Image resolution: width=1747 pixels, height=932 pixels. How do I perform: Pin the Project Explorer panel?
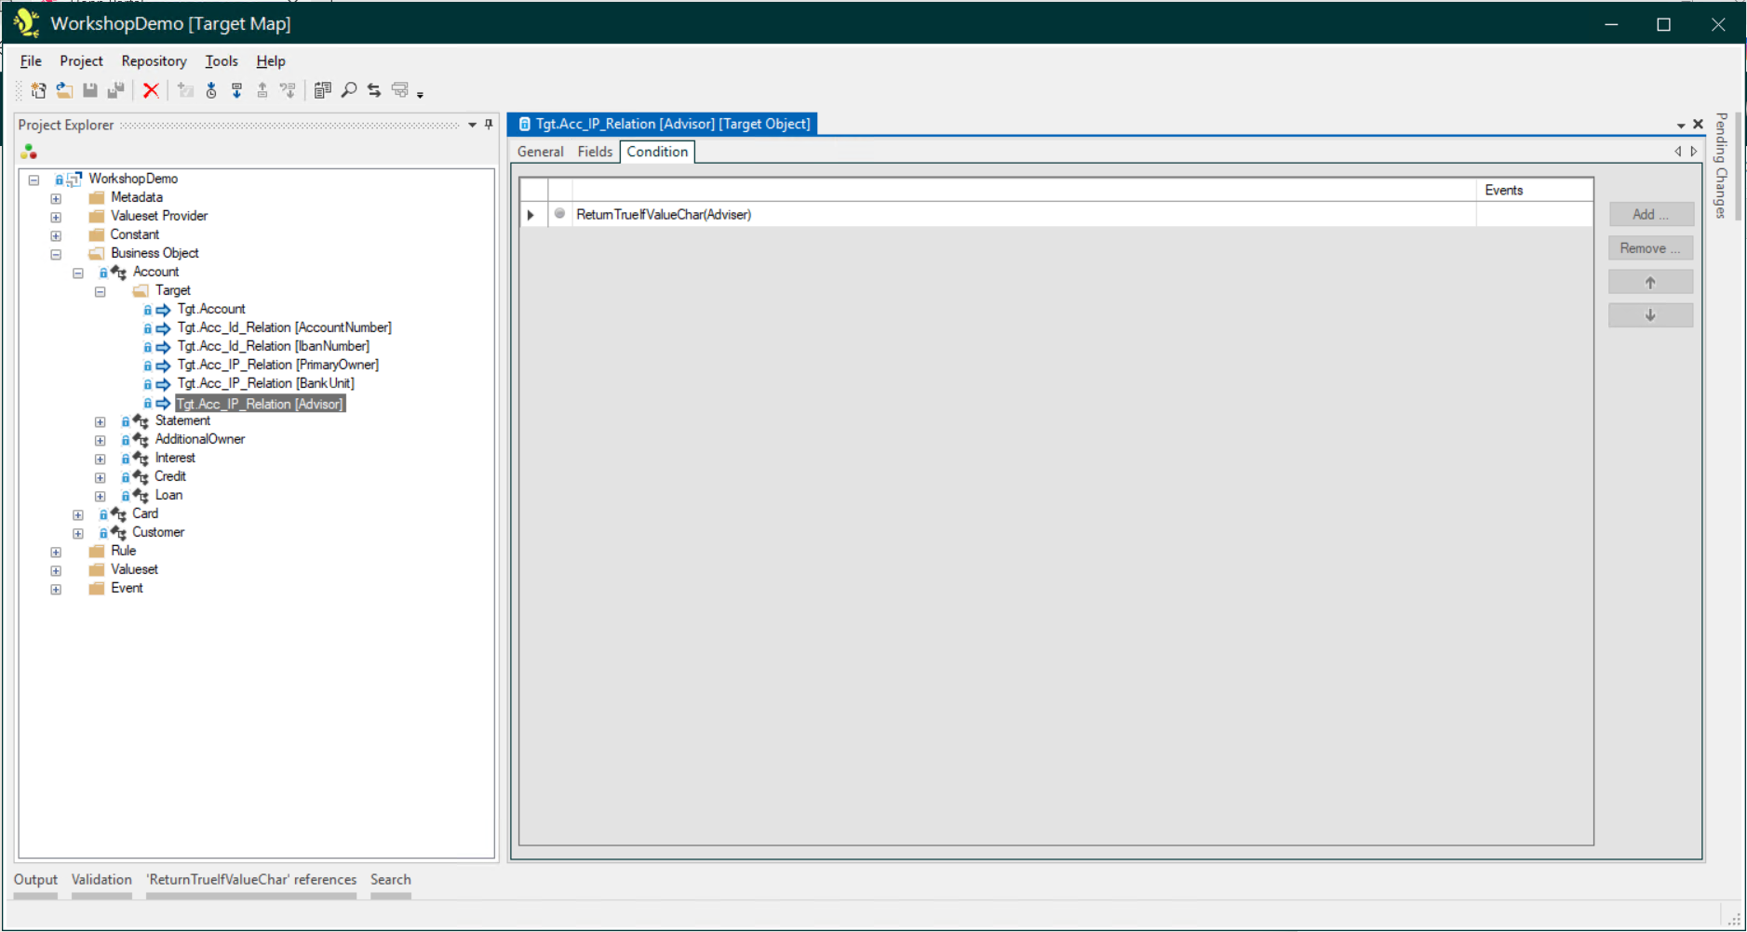point(488,125)
